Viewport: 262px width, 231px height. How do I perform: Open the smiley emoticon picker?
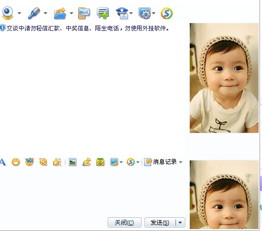tap(16, 162)
